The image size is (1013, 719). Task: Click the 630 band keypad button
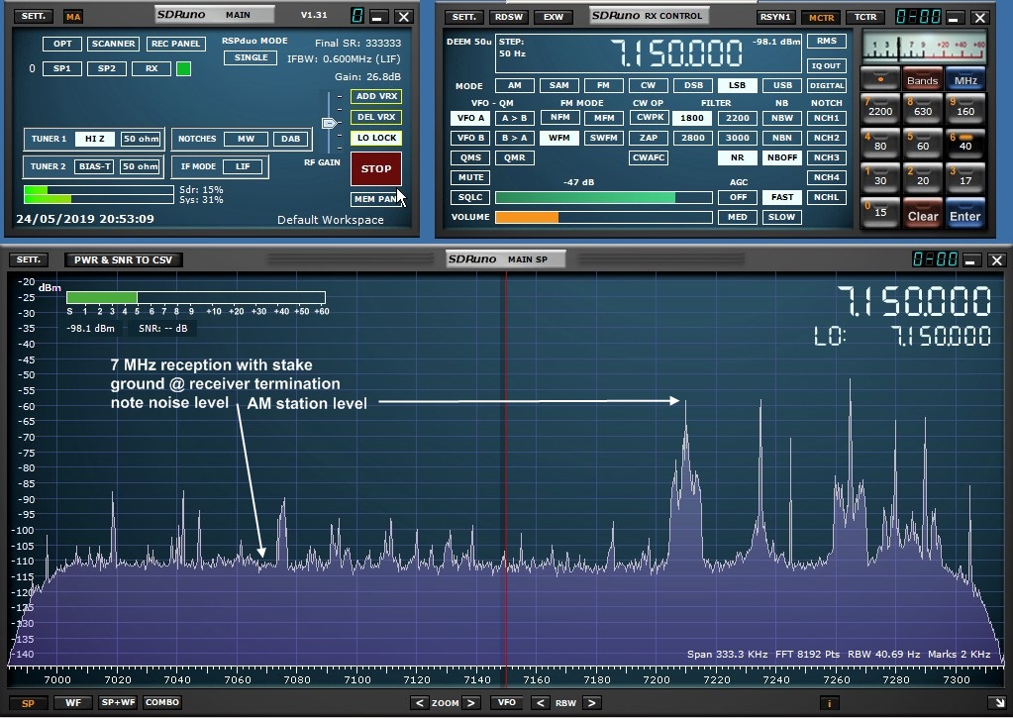pyautogui.click(x=923, y=108)
